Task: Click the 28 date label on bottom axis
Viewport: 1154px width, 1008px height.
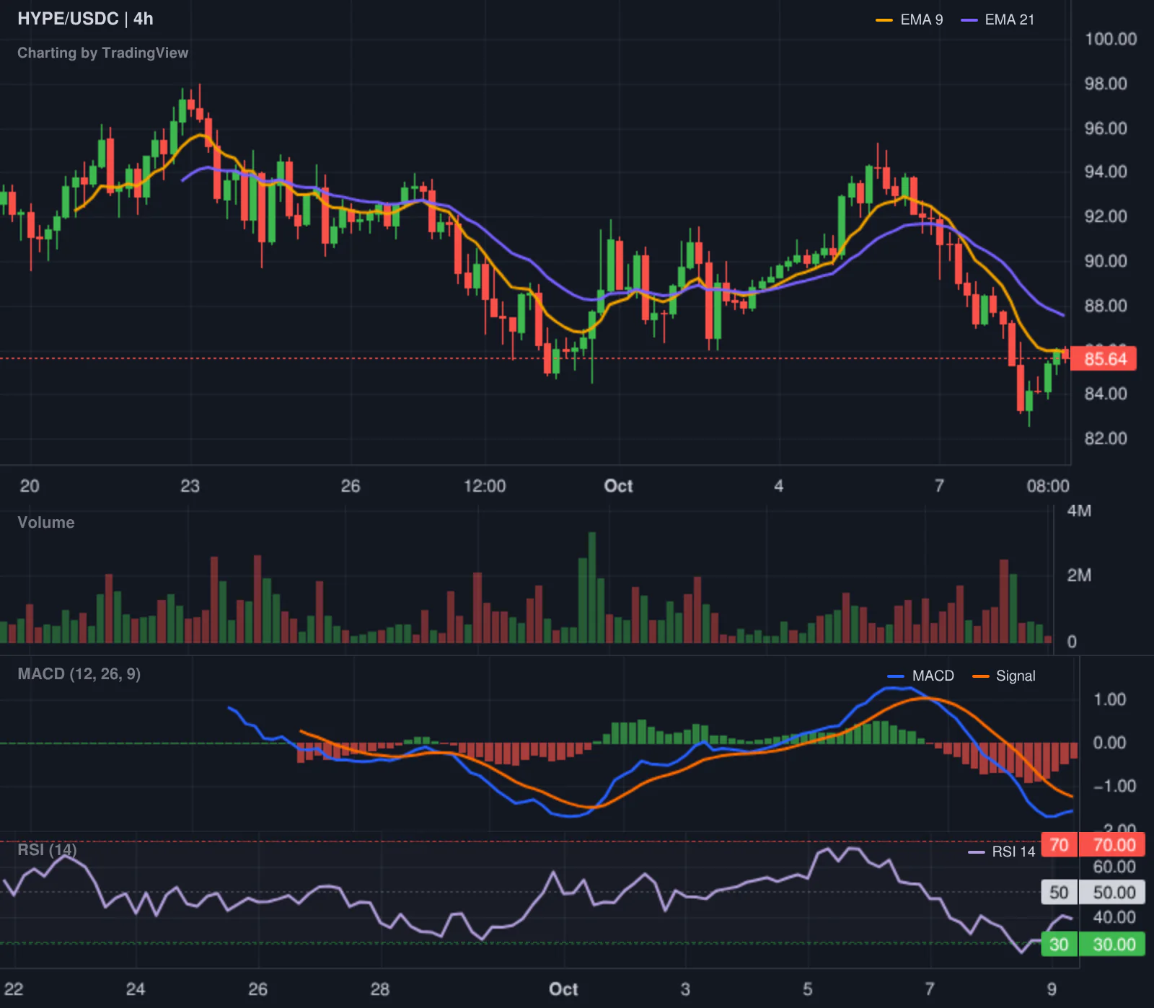Action: (380, 989)
